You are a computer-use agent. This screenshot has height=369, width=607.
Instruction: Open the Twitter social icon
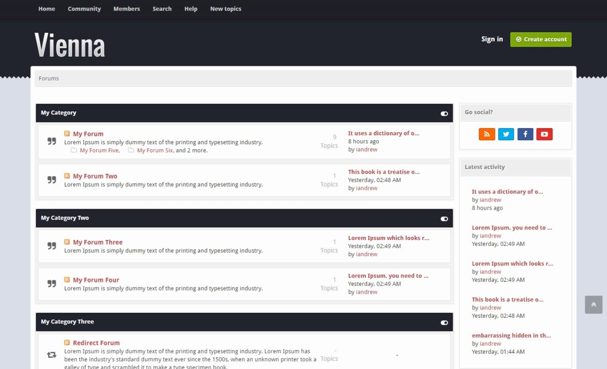506,134
